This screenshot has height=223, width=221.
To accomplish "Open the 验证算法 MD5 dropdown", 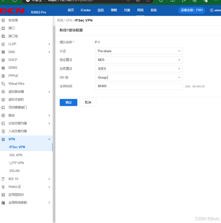I will [139, 60].
